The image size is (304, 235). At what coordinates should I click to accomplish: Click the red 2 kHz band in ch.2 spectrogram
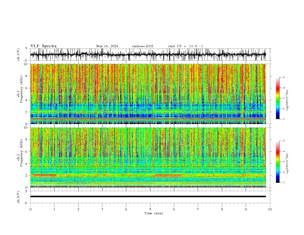(x=45, y=175)
